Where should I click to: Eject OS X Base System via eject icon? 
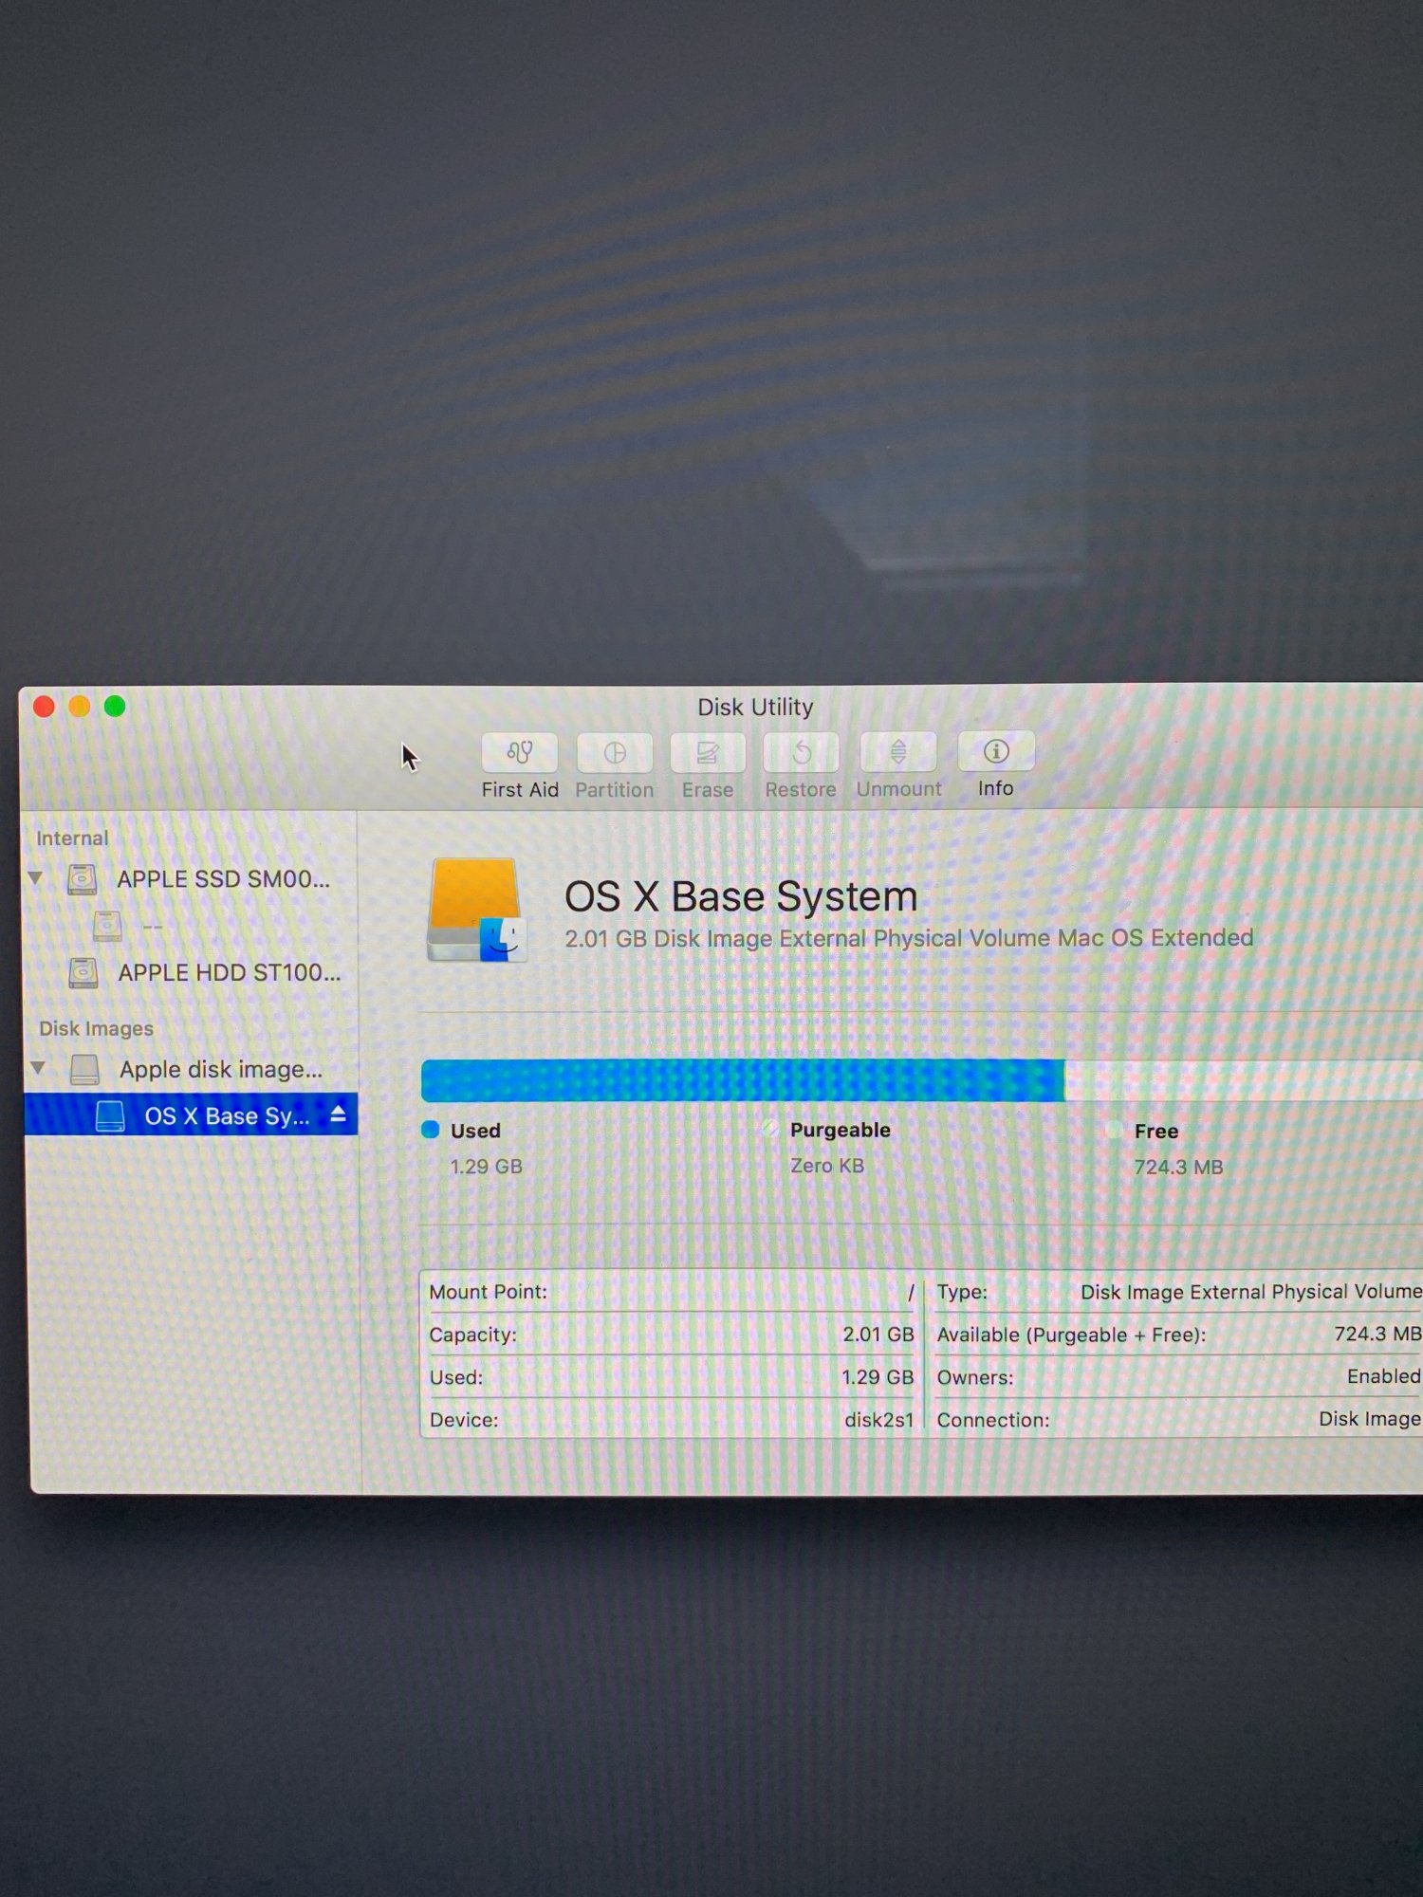point(338,1114)
